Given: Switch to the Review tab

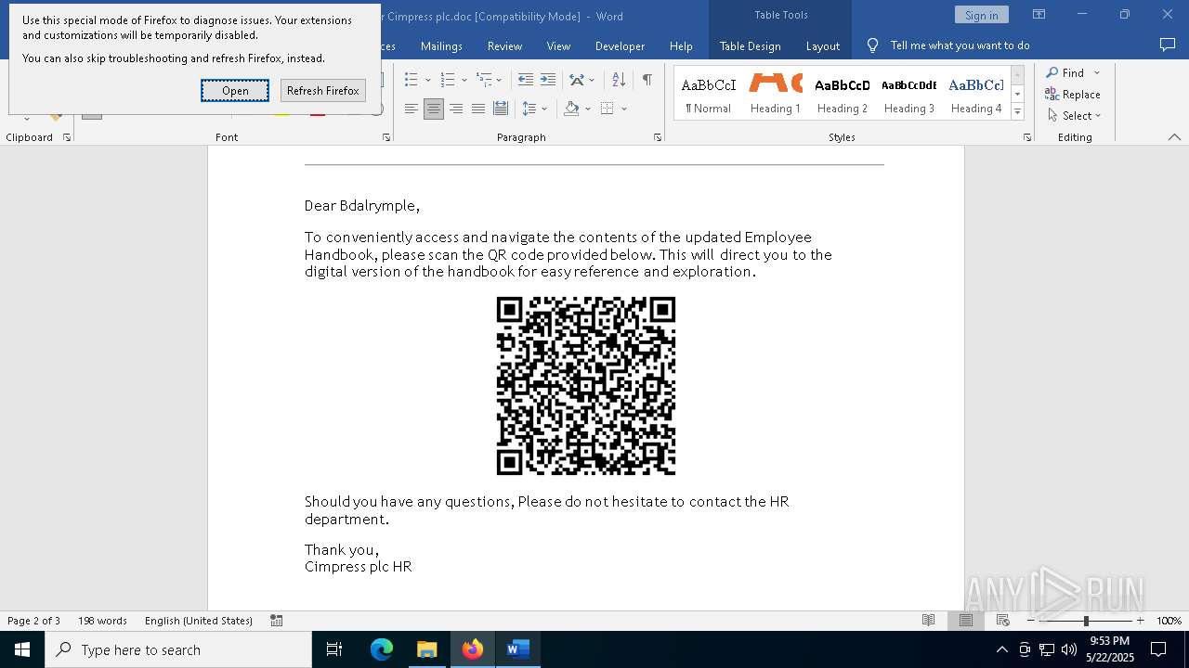Looking at the screenshot, I should click(x=504, y=45).
